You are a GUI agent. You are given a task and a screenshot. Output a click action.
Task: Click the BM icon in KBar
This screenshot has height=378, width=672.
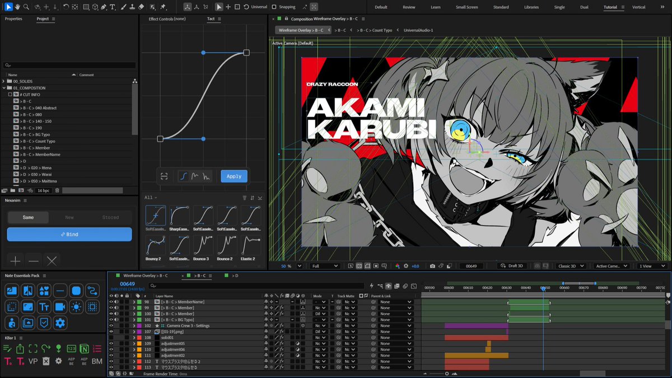click(x=97, y=361)
